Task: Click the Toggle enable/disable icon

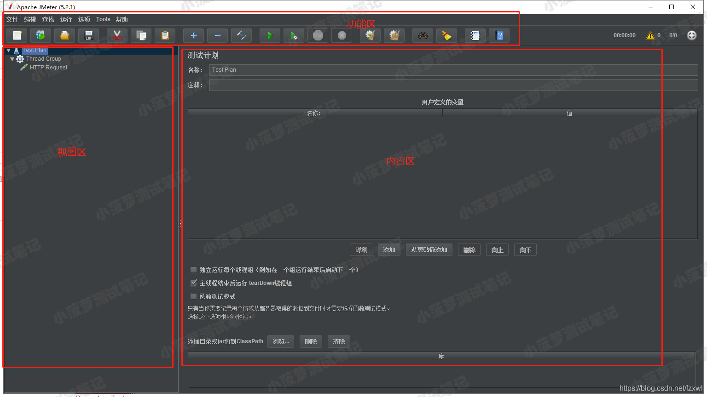Action: pos(242,35)
